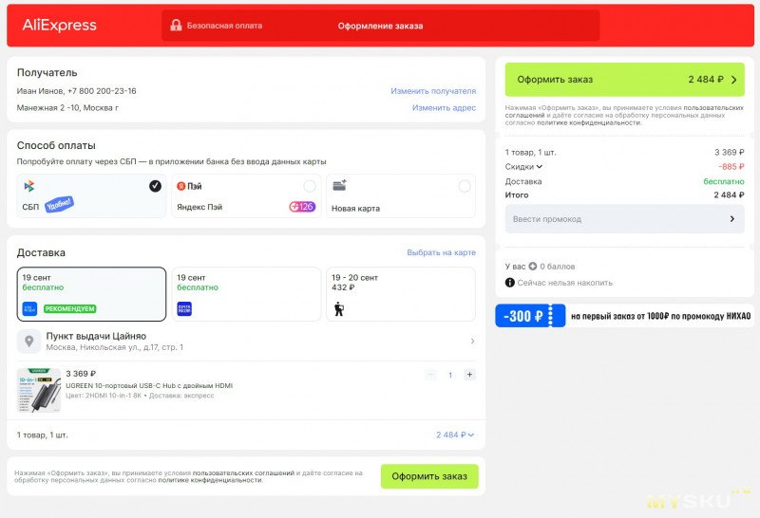The image size is (760, 518).
Task: Open 'пользовательских соглашений' link at bottom
Action: pyautogui.click(x=243, y=473)
